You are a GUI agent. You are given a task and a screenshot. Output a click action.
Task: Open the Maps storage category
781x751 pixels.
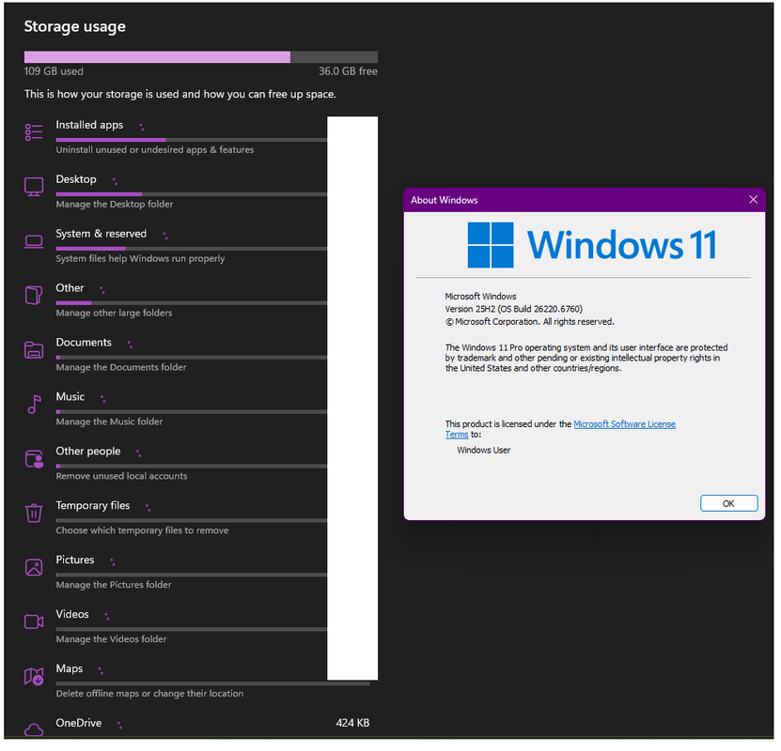pyautogui.click(x=201, y=681)
